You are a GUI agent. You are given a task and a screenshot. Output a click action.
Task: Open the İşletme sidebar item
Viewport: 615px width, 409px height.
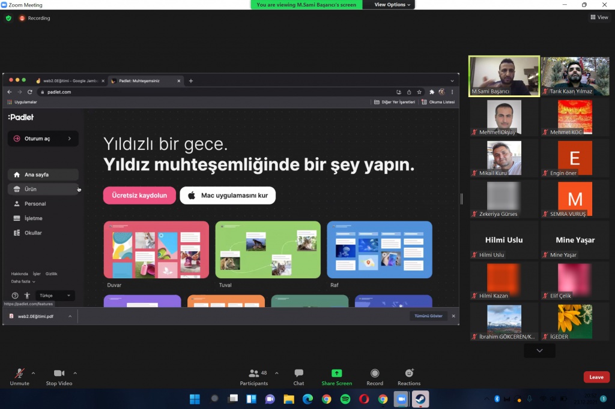click(43, 218)
